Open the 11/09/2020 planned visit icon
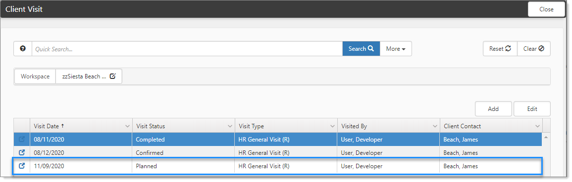572x182 pixels. click(x=22, y=166)
